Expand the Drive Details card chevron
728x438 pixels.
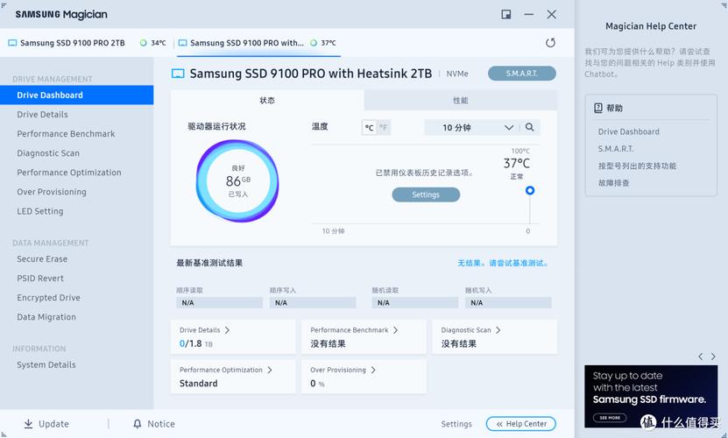point(228,330)
